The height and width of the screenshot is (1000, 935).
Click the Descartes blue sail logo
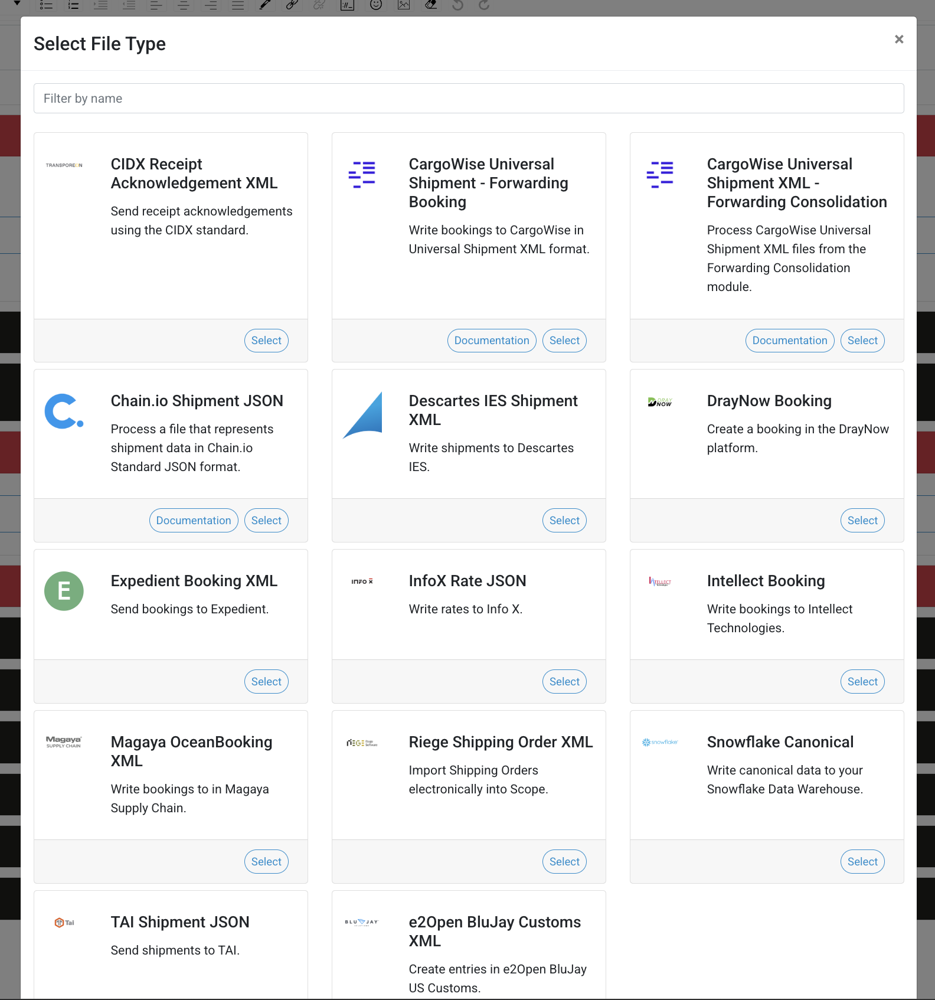coord(362,415)
